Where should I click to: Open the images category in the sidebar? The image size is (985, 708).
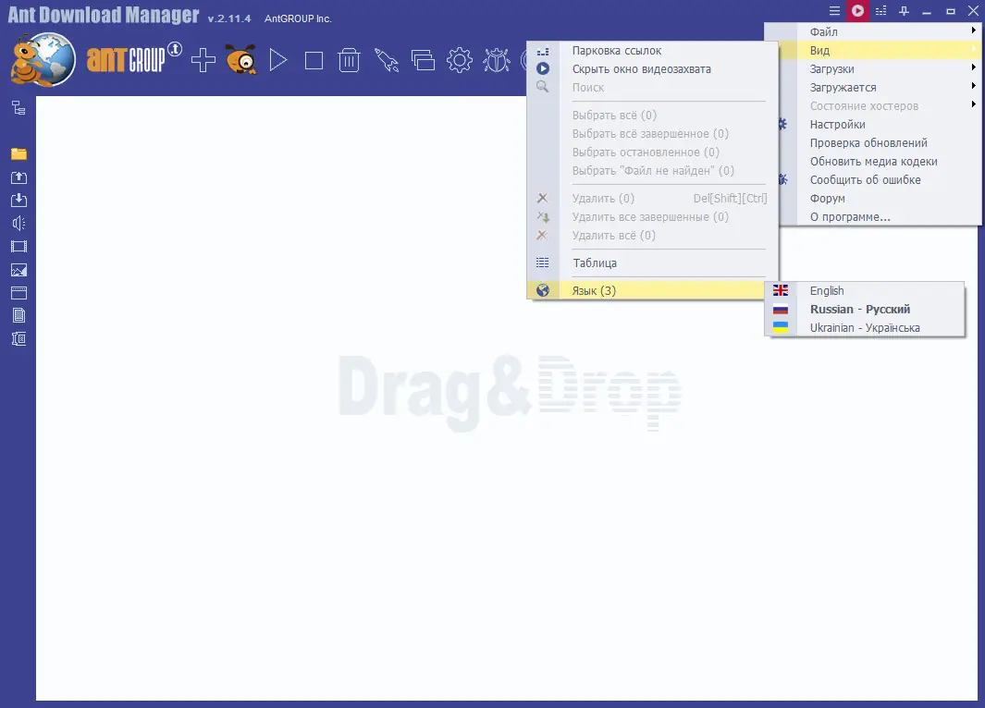tap(17, 269)
